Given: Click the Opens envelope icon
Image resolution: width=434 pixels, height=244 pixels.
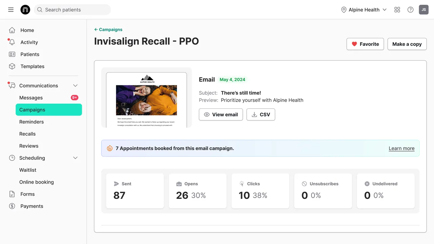Looking at the screenshot, I should (x=179, y=184).
